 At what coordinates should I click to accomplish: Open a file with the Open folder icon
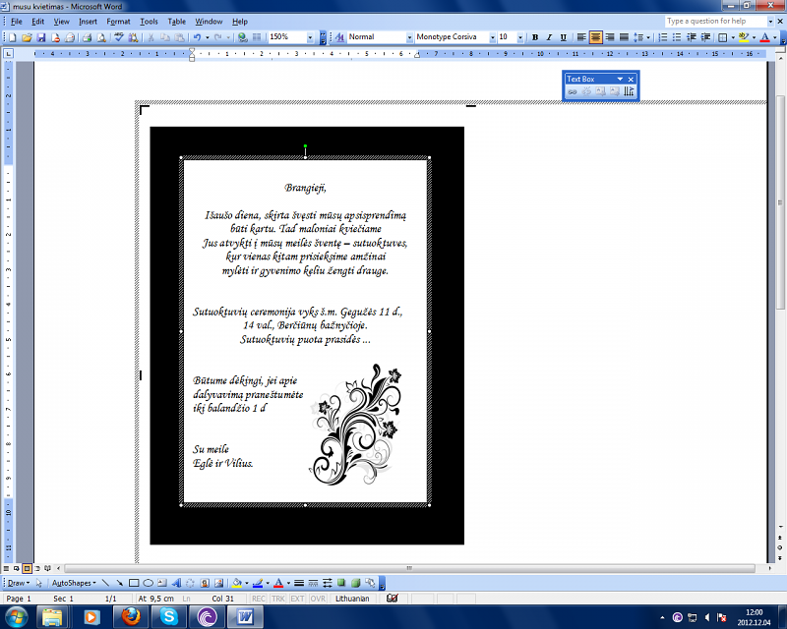(x=27, y=37)
